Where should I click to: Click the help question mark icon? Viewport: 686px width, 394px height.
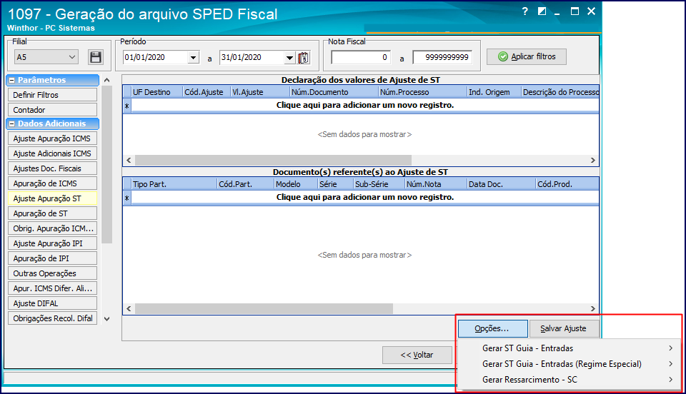pos(525,12)
